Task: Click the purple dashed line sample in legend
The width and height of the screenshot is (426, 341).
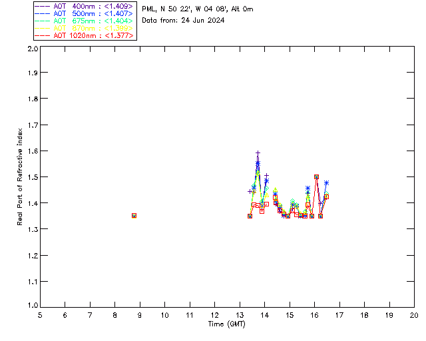Action: pyautogui.click(x=43, y=6)
